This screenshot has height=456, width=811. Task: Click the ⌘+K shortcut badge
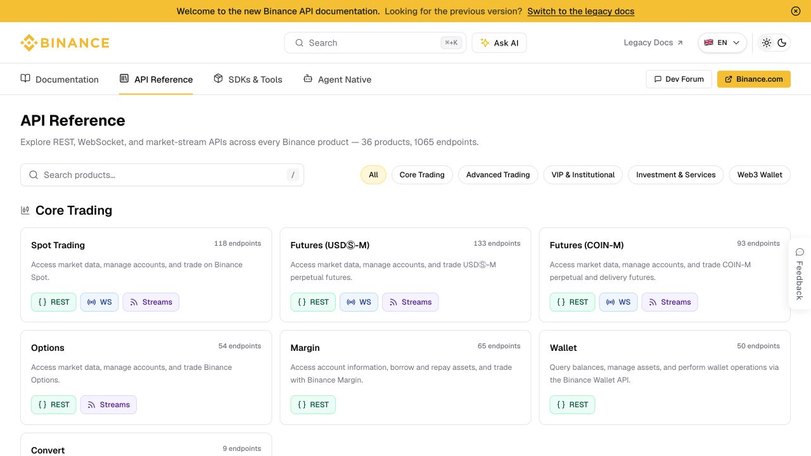451,43
